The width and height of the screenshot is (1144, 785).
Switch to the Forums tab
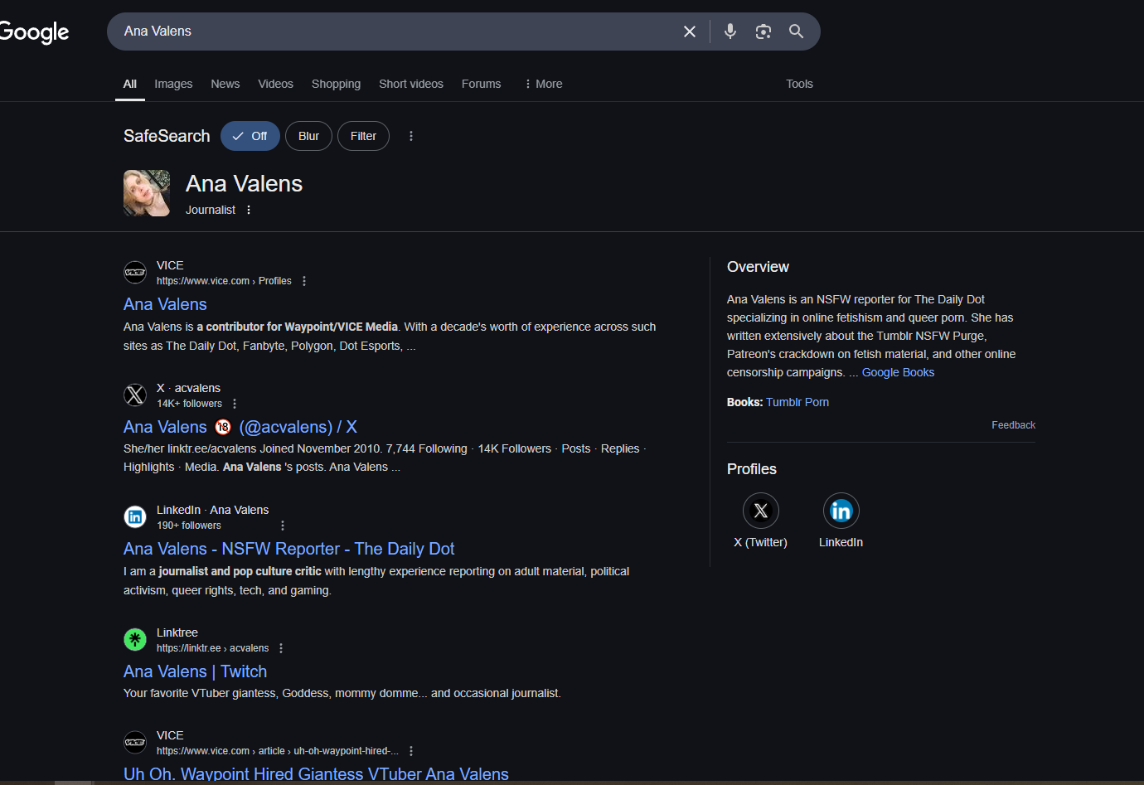[481, 84]
